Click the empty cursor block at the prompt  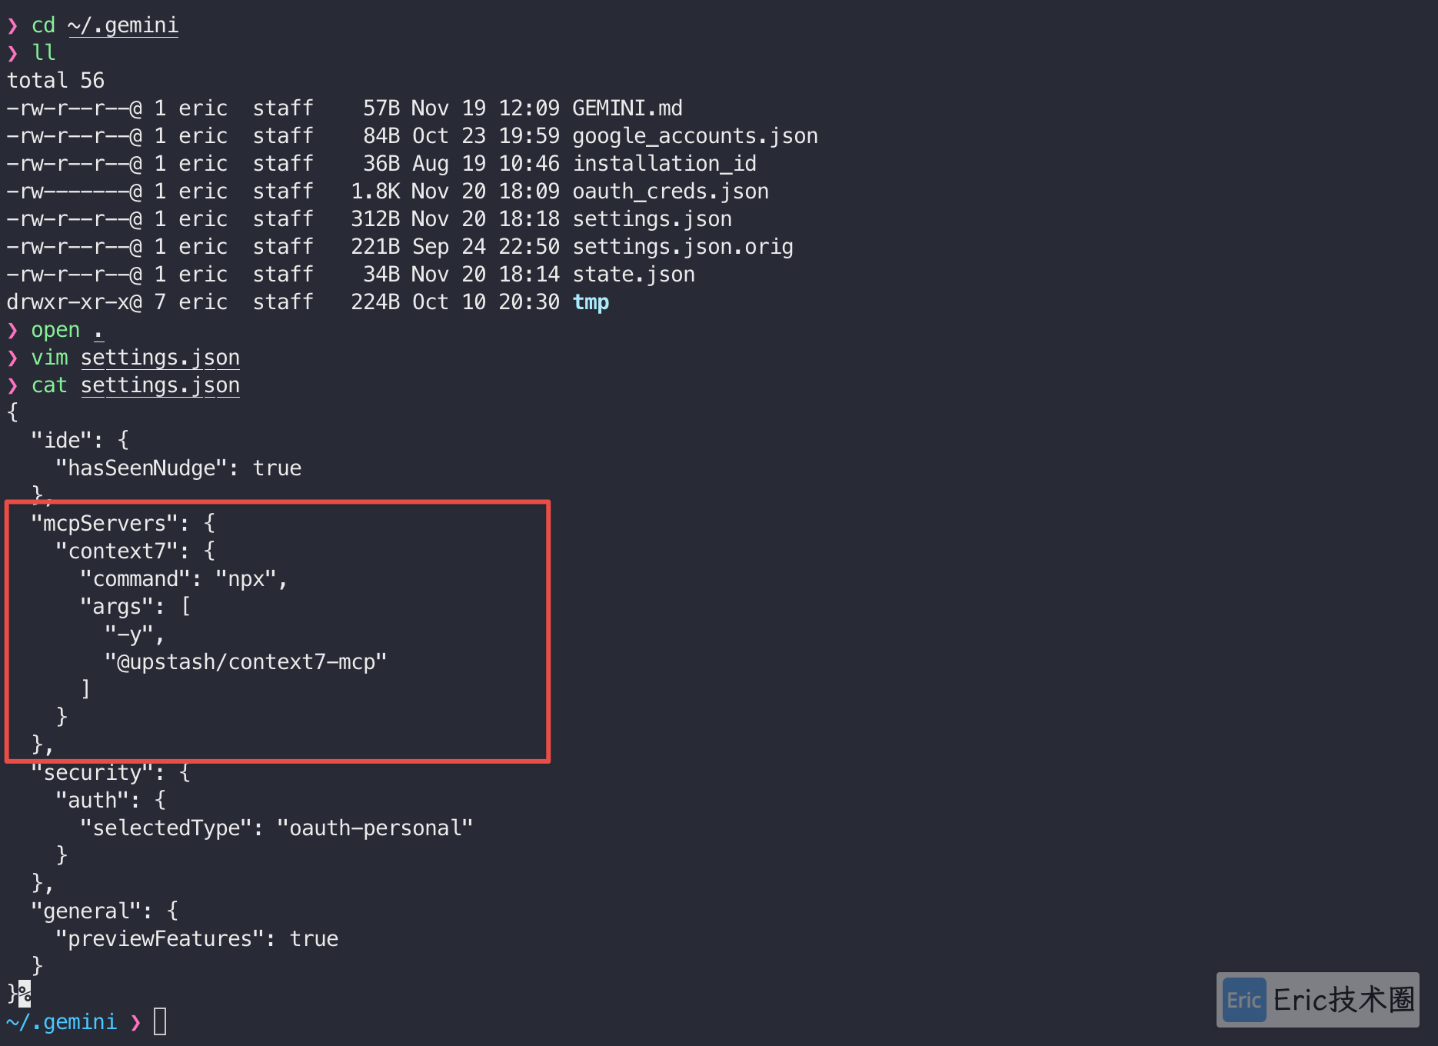point(160,1022)
